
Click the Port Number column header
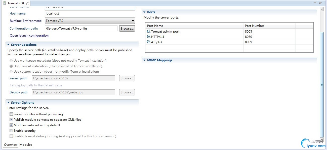coord(269,26)
